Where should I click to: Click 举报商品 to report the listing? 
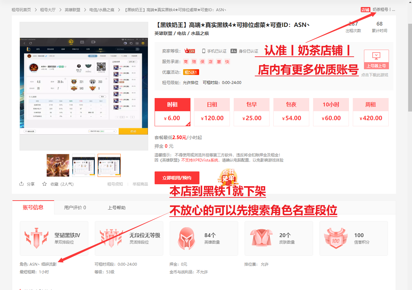click(x=140, y=184)
